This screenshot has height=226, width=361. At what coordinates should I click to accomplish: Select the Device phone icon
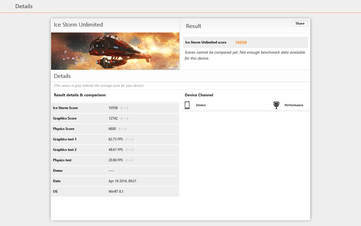[x=187, y=105]
